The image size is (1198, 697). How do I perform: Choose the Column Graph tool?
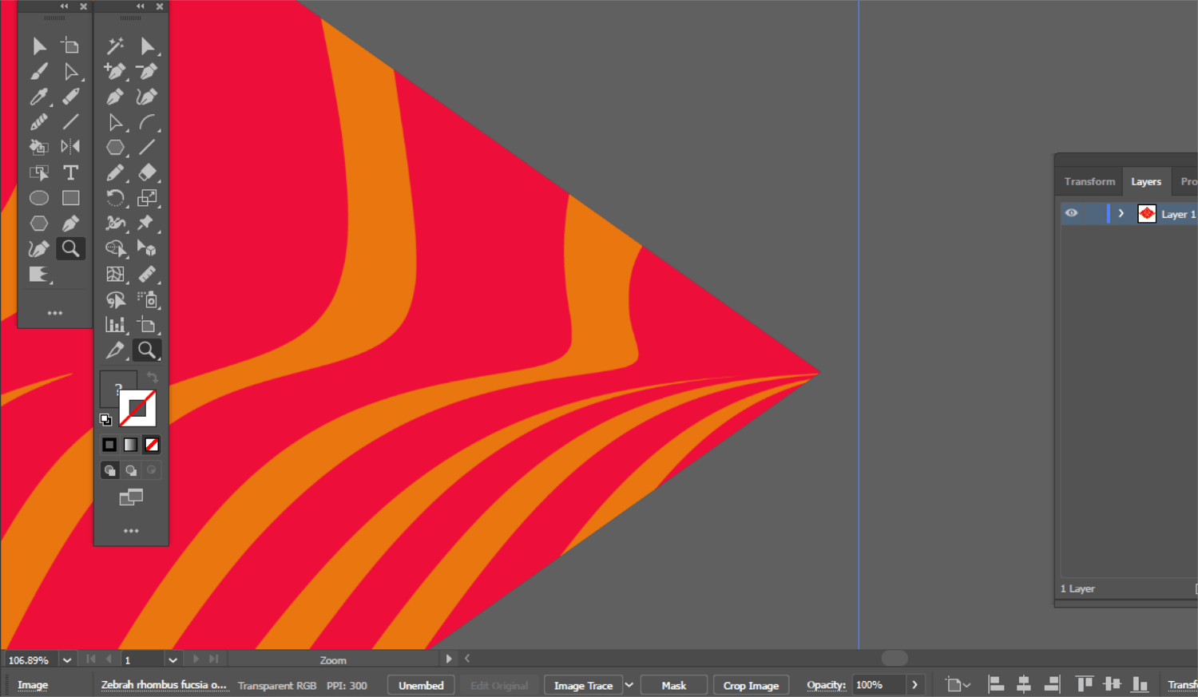pyautogui.click(x=116, y=325)
